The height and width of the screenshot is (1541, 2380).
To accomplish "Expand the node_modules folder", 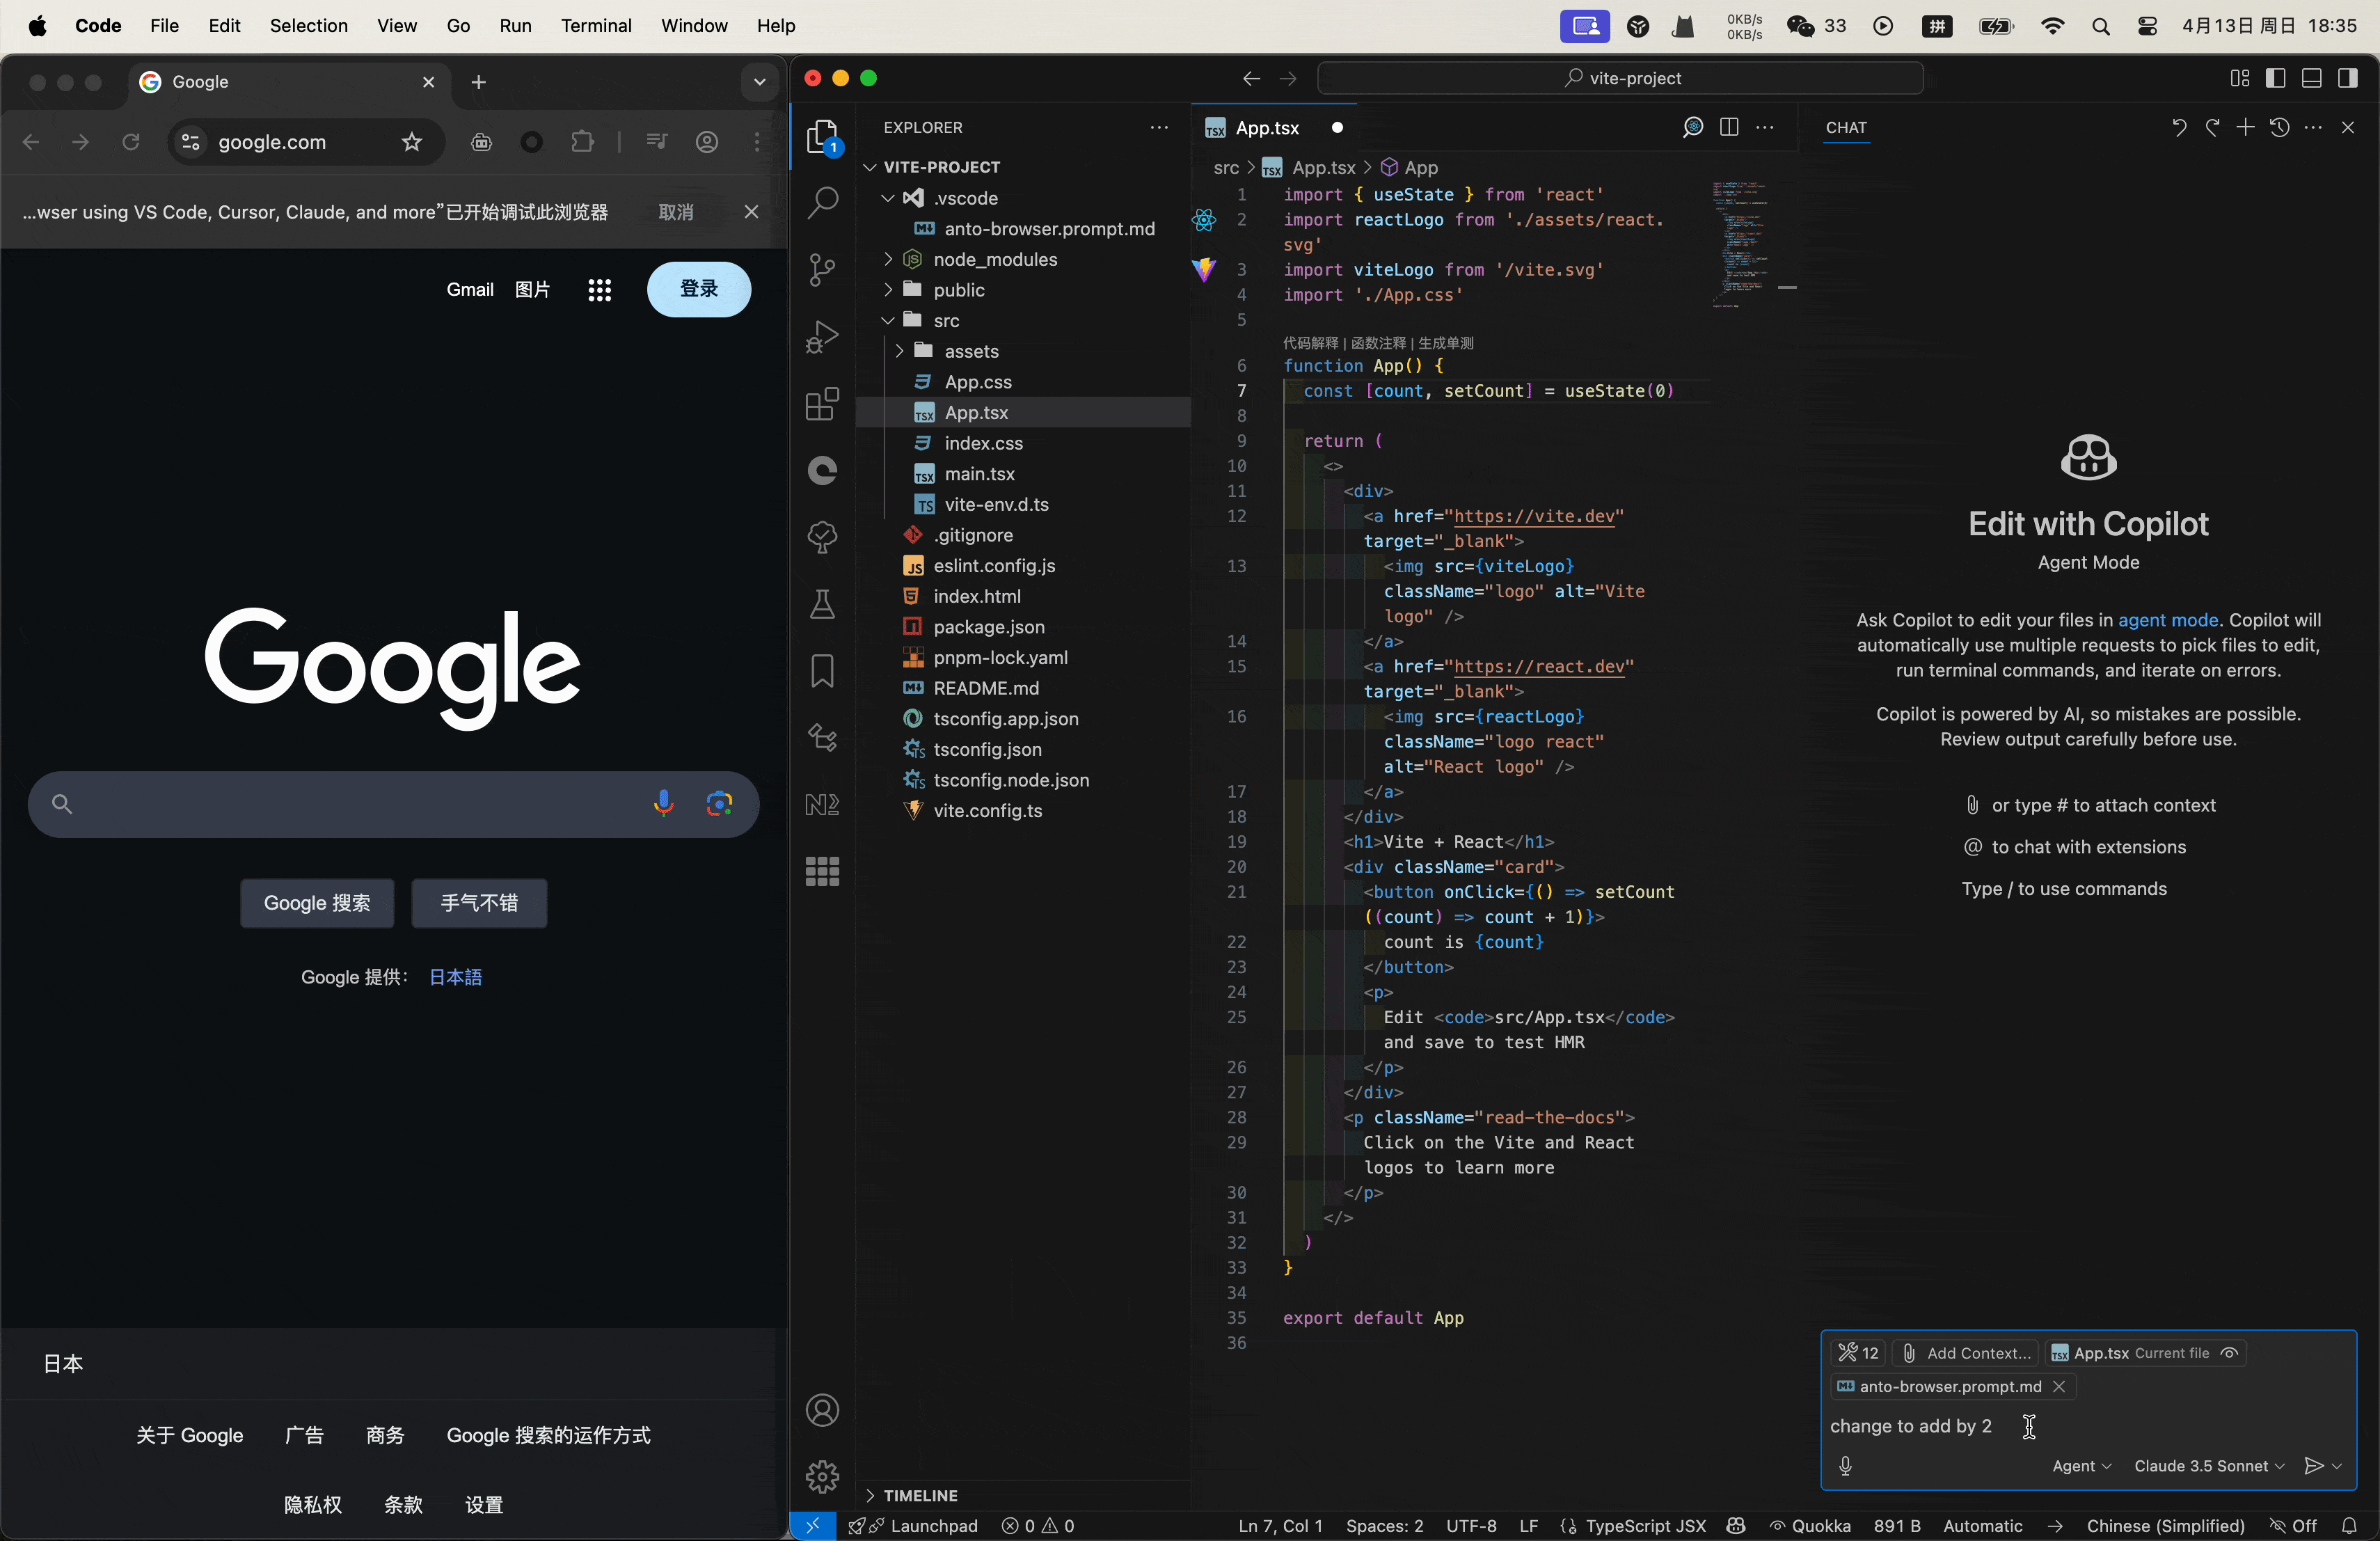I will [994, 259].
